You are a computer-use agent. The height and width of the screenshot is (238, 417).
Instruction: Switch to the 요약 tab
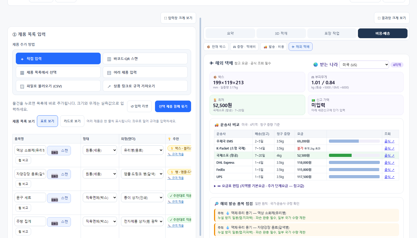click(230, 33)
